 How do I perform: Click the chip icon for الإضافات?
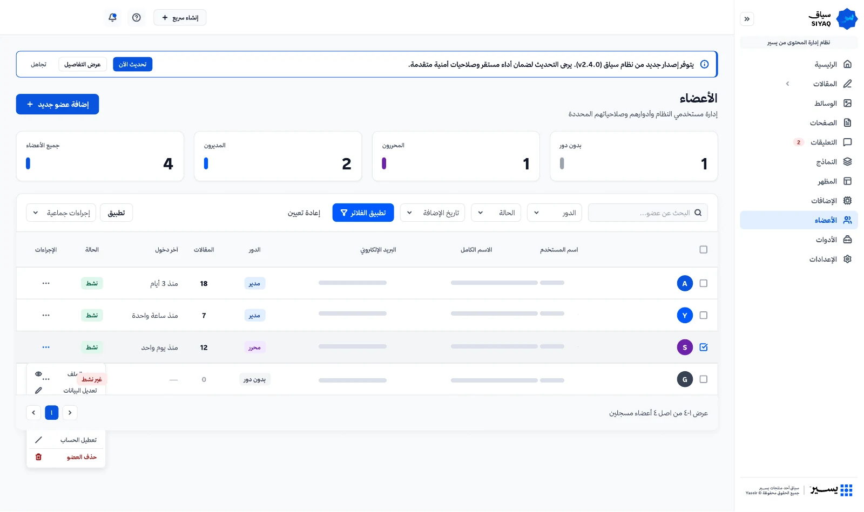click(x=847, y=201)
